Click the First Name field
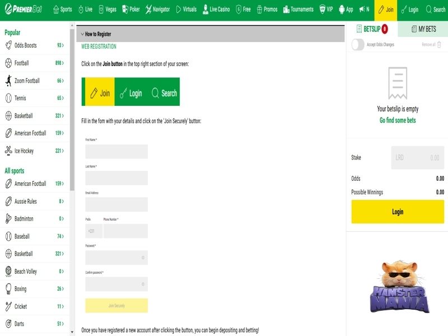 tap(116, 151)
